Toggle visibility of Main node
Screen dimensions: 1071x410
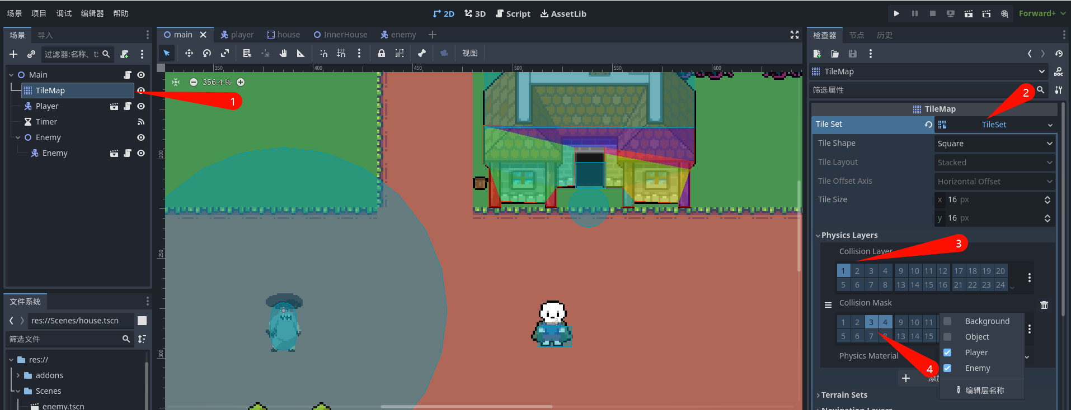(x=141, y=75)
